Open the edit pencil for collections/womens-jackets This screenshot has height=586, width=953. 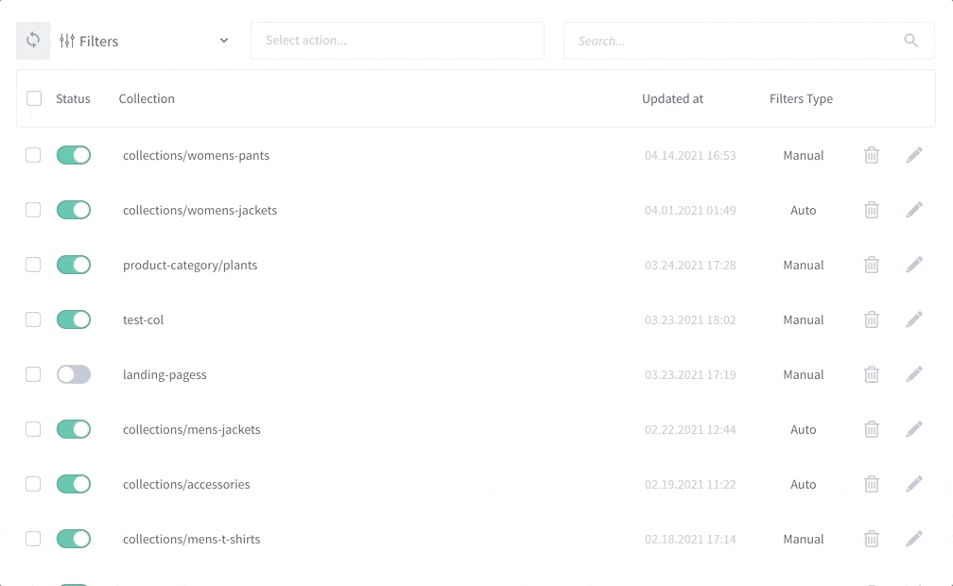pyautogui.click(x=914, y=210)
